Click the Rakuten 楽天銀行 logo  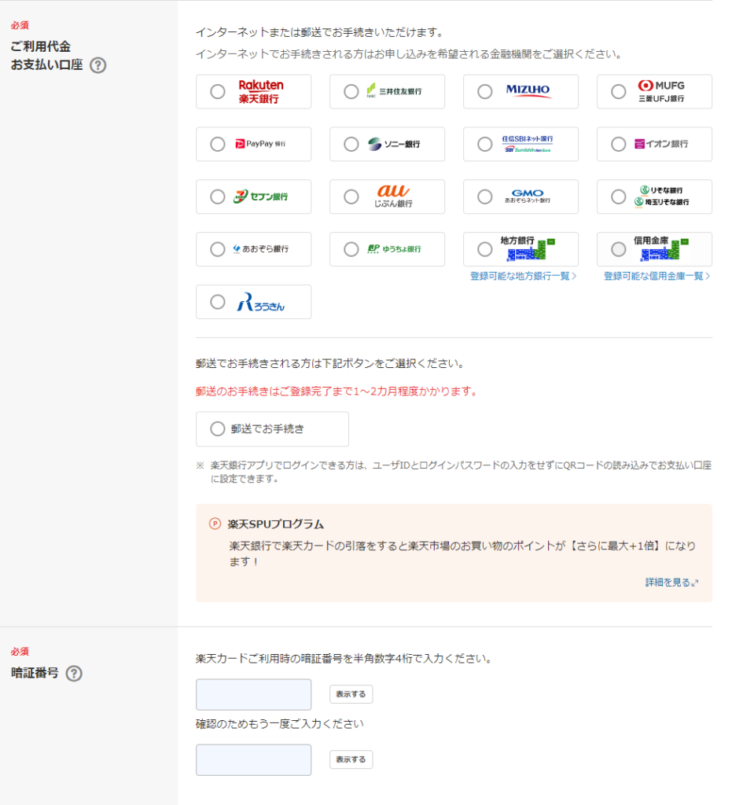click(261, 92)
